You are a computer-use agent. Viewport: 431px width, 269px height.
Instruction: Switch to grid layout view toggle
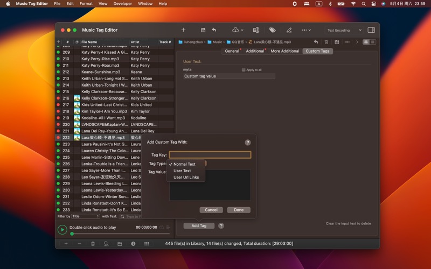366,42
